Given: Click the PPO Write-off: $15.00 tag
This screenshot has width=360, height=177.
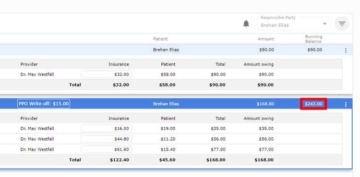Looking at the screenshot, I should click(44, 104).
